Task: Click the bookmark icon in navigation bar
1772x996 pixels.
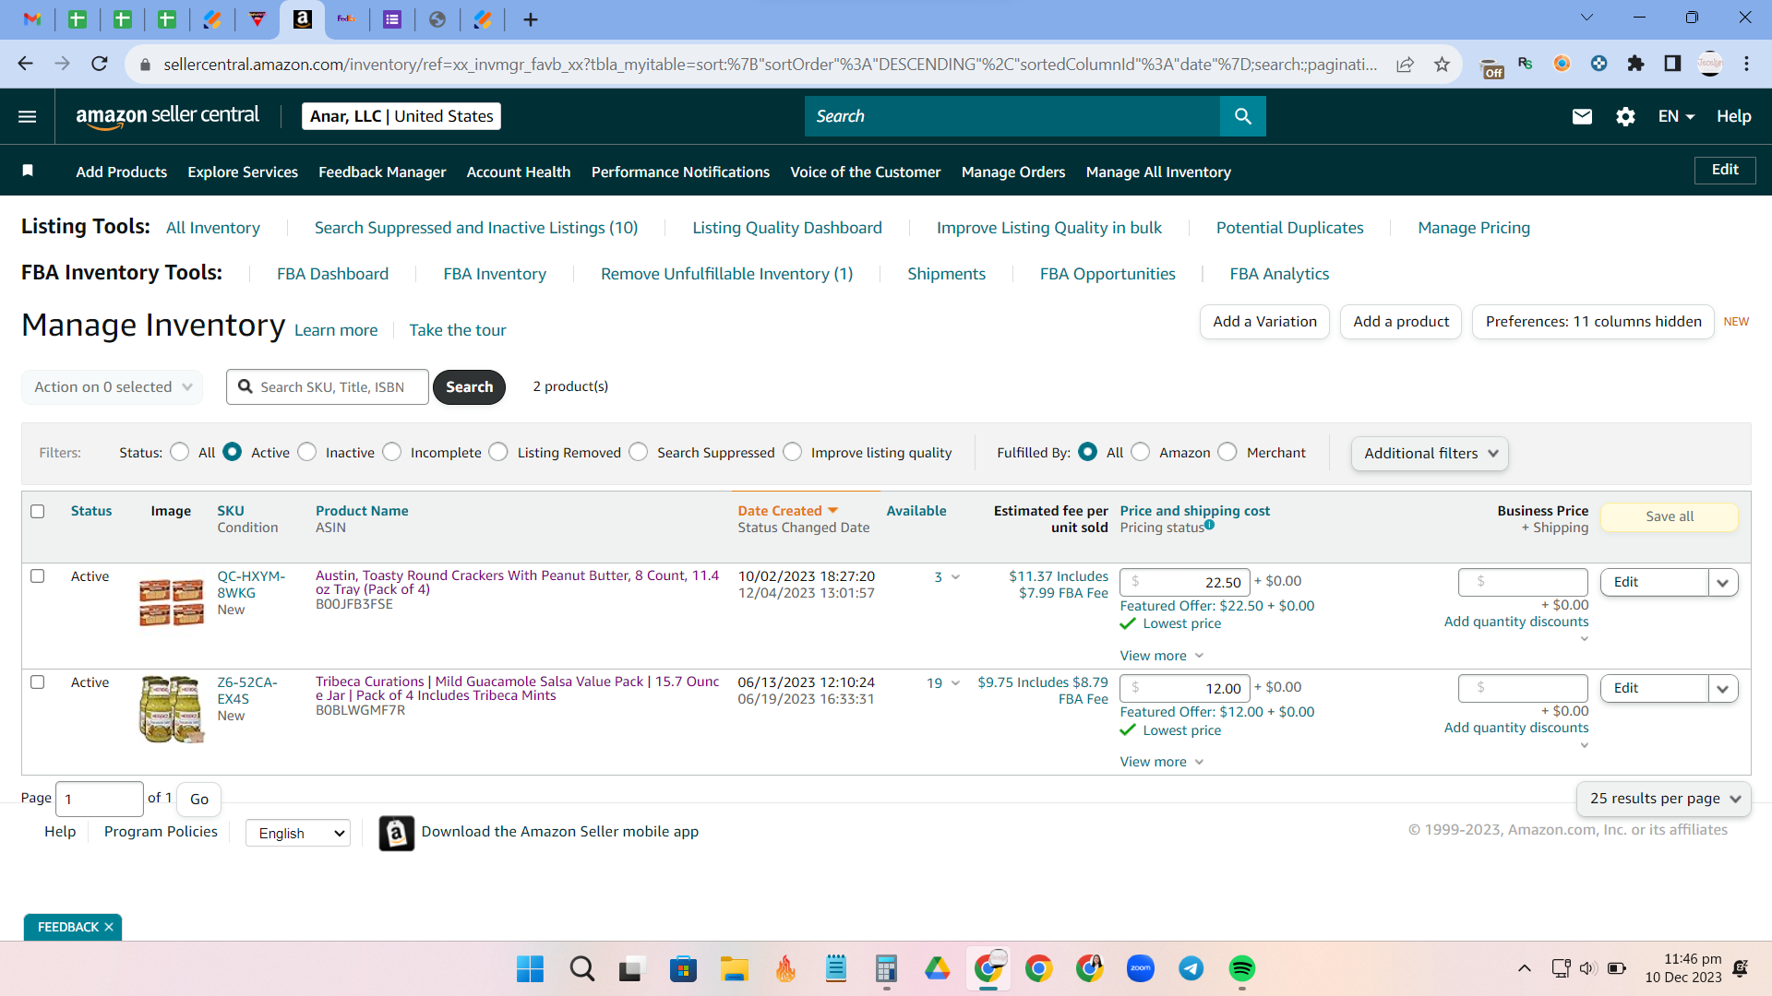Action: pyautogui.click(x=28, y=171)
